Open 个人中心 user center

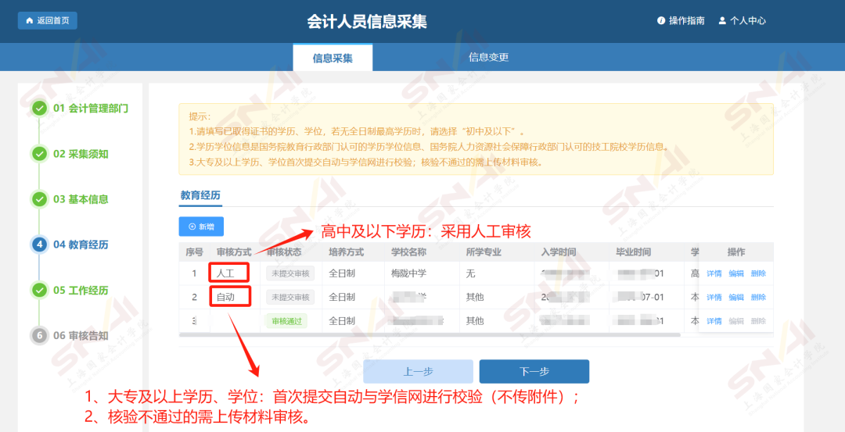[x=747, y=21]
